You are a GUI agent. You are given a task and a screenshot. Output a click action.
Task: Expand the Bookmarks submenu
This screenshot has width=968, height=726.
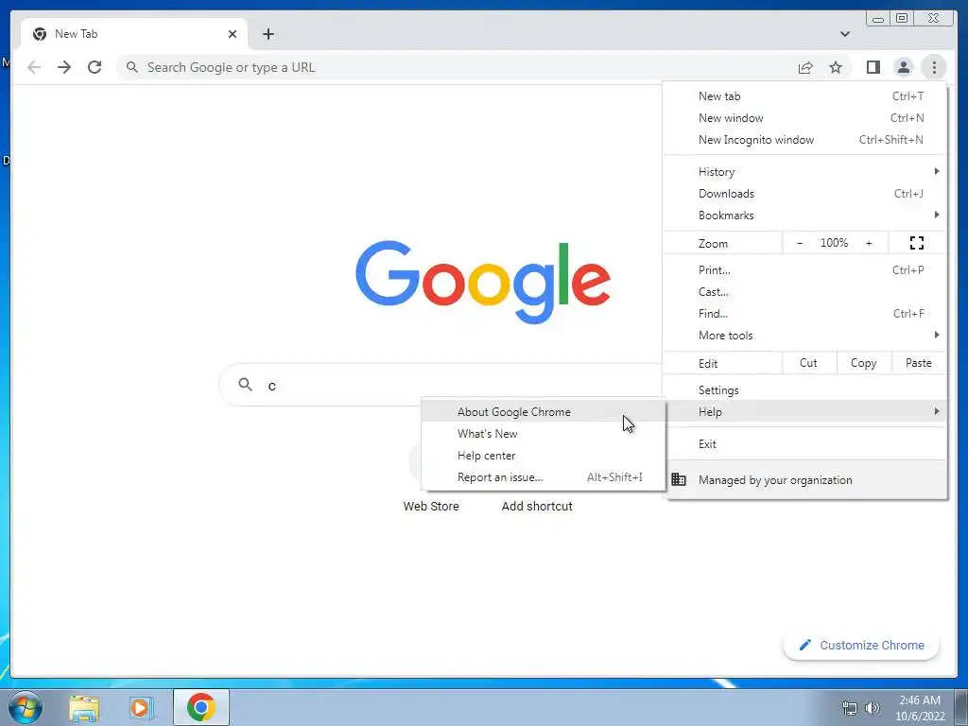(x=804, y=216)
